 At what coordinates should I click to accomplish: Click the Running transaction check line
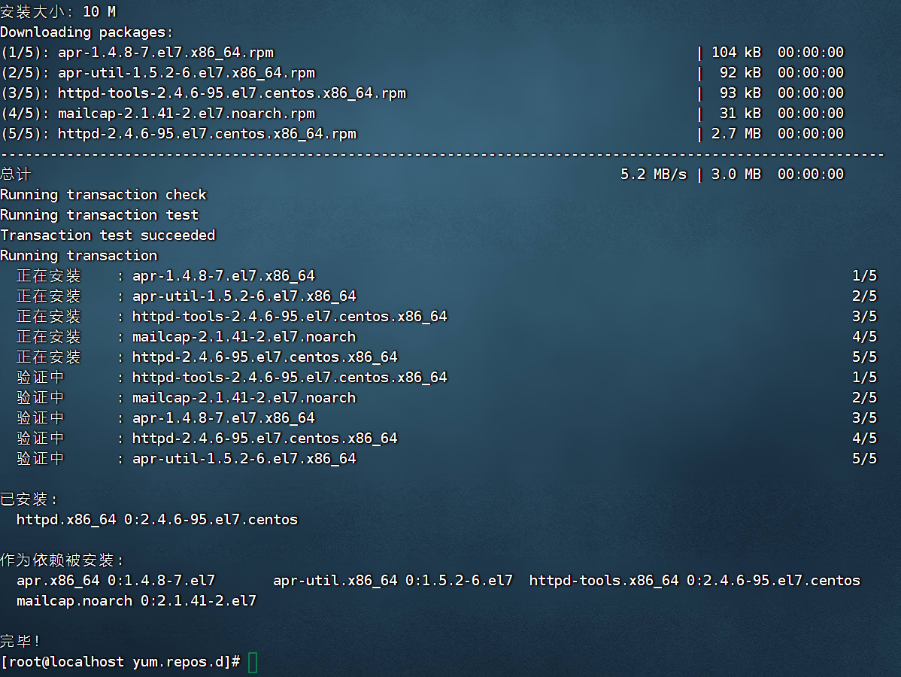point(103,195)
